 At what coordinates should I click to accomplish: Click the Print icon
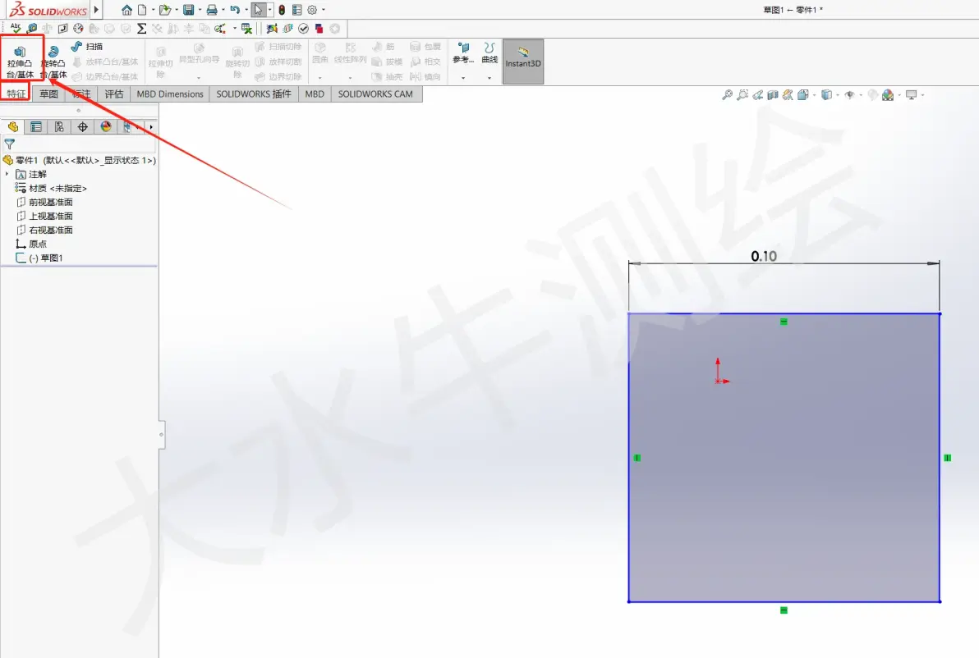click(212, 10)
